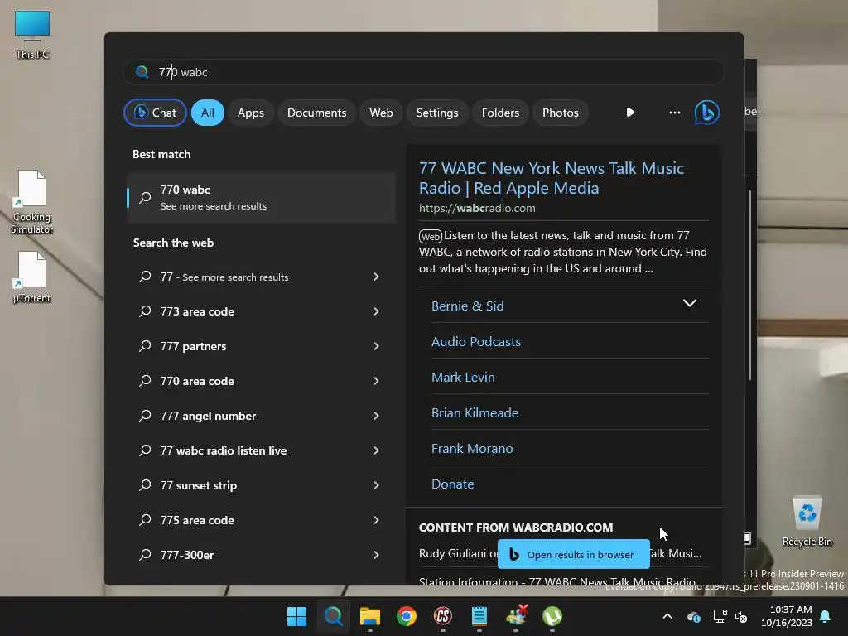Screen dimensions: 848x636
Task: Switch to Web filter tab
Action: click(x=381, y=113)
